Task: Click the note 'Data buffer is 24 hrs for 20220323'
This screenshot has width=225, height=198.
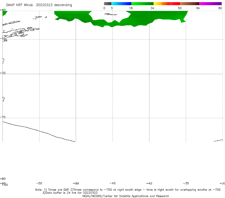Action: pos(70,193)
